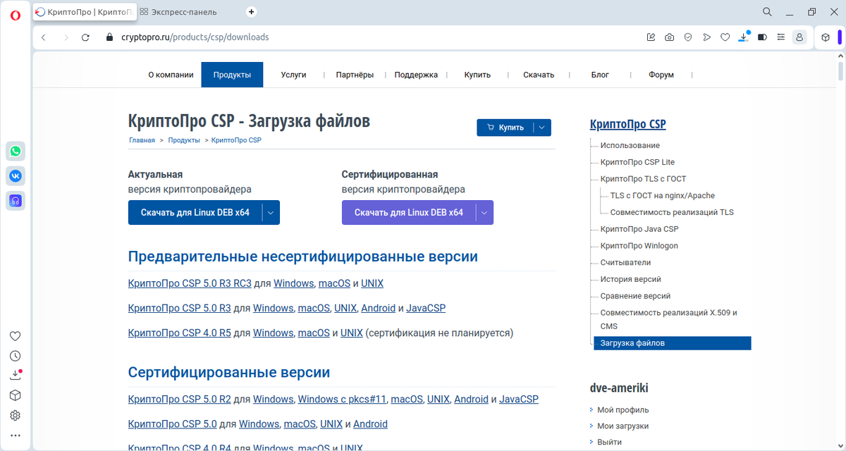Open the Скачать menu item
The width and height of the screenshot is (846, 451).
(x=539, y=75)
